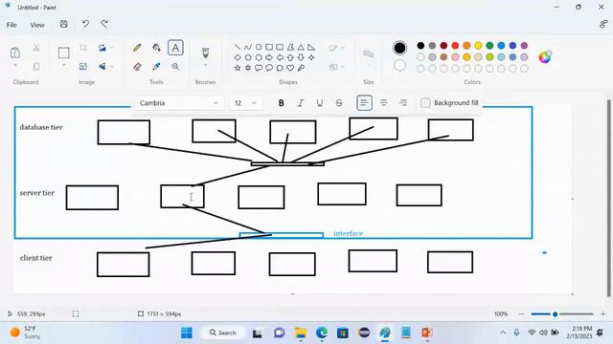Open Microsoft Edge from the taskbar
The width and height of the screenshot is (613, 344).
[322, 333]
